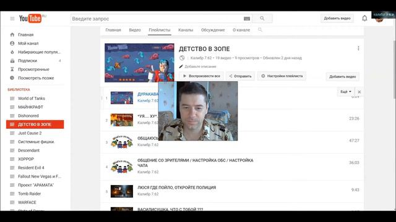Click Добавить видео in the header
The image size is (396, 222).
(337, 18)
